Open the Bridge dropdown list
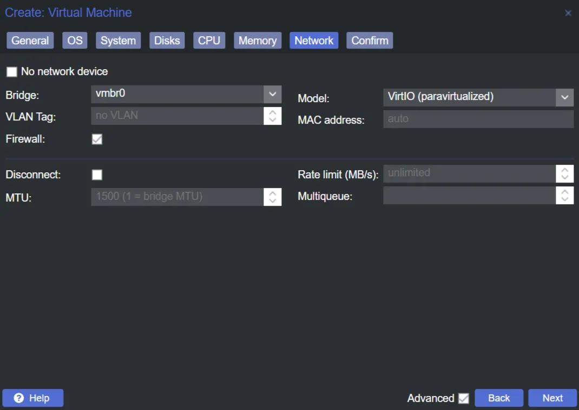The image size is (579, 410). click(272, 94)
